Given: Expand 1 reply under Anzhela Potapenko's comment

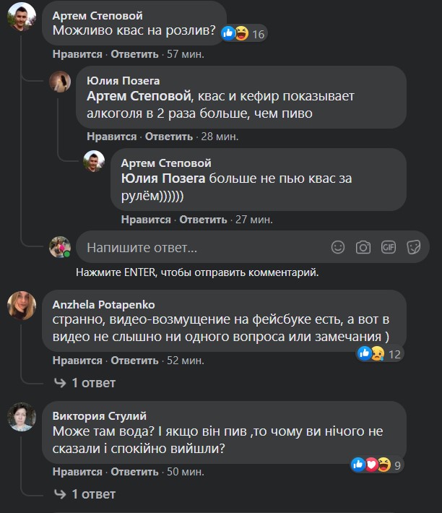Looking at the screenshot, I should pyautogui.click(x=84, y=382).
